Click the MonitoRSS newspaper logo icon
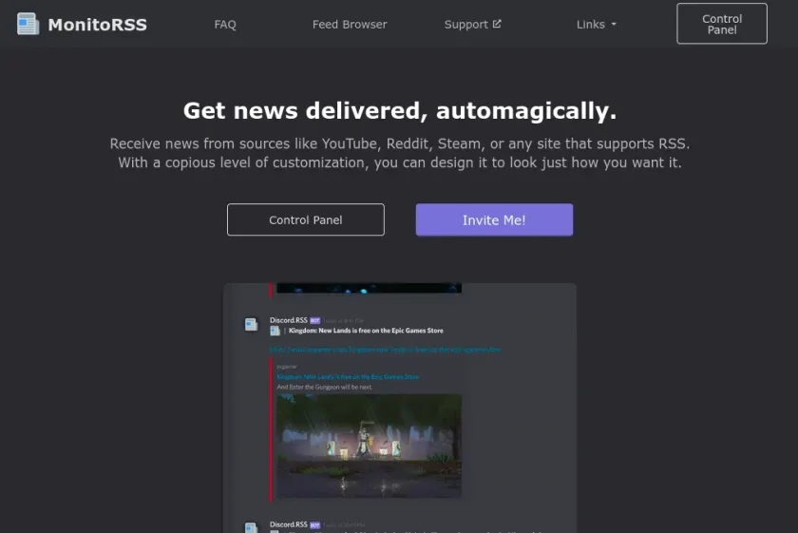Image resolution: width=798 pixels, height=533 pixels. point(28,24)
